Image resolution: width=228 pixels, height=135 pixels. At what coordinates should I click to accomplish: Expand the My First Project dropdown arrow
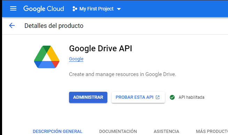[x=119, y=9]
